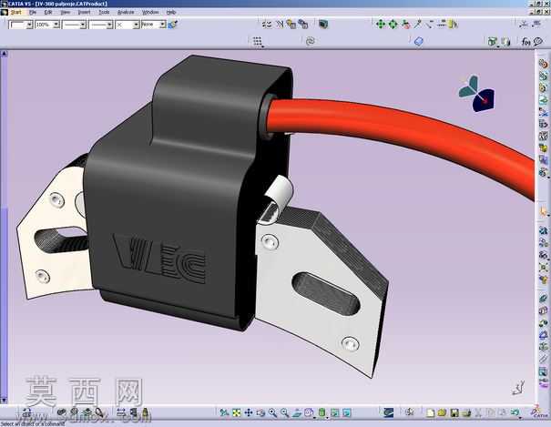Viewport: 551px width, 427px height.
Task: Click the New document icon
Action: (x=430, y=413)
